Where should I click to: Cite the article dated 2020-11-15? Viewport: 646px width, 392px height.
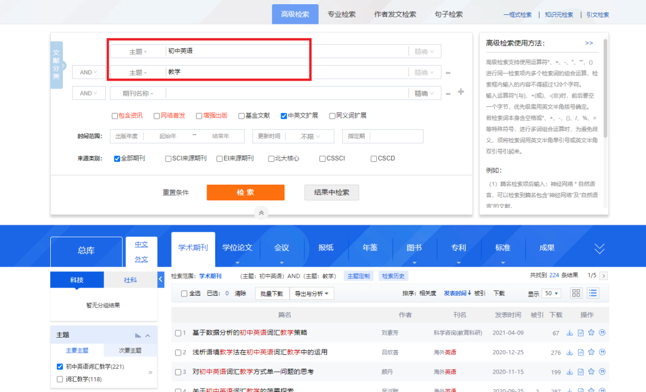point(602,372)
